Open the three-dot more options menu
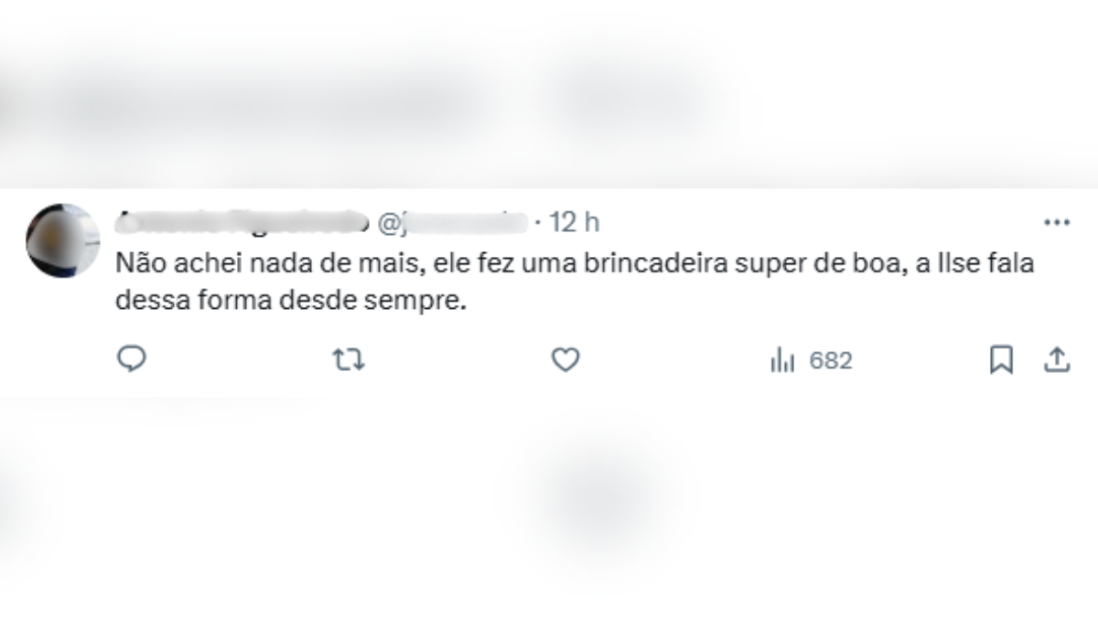1098x617 pixels. click(x=1057, y=222)
